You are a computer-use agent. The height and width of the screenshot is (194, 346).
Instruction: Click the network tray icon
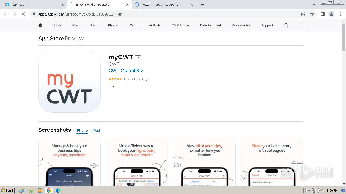(314, 190)
